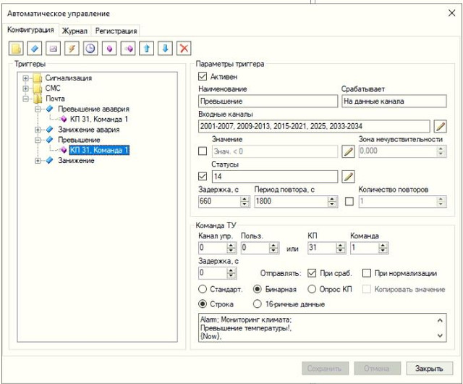463x384 pixels.
Task: Delete item with red X icon
Action: (x=184, y=49)
